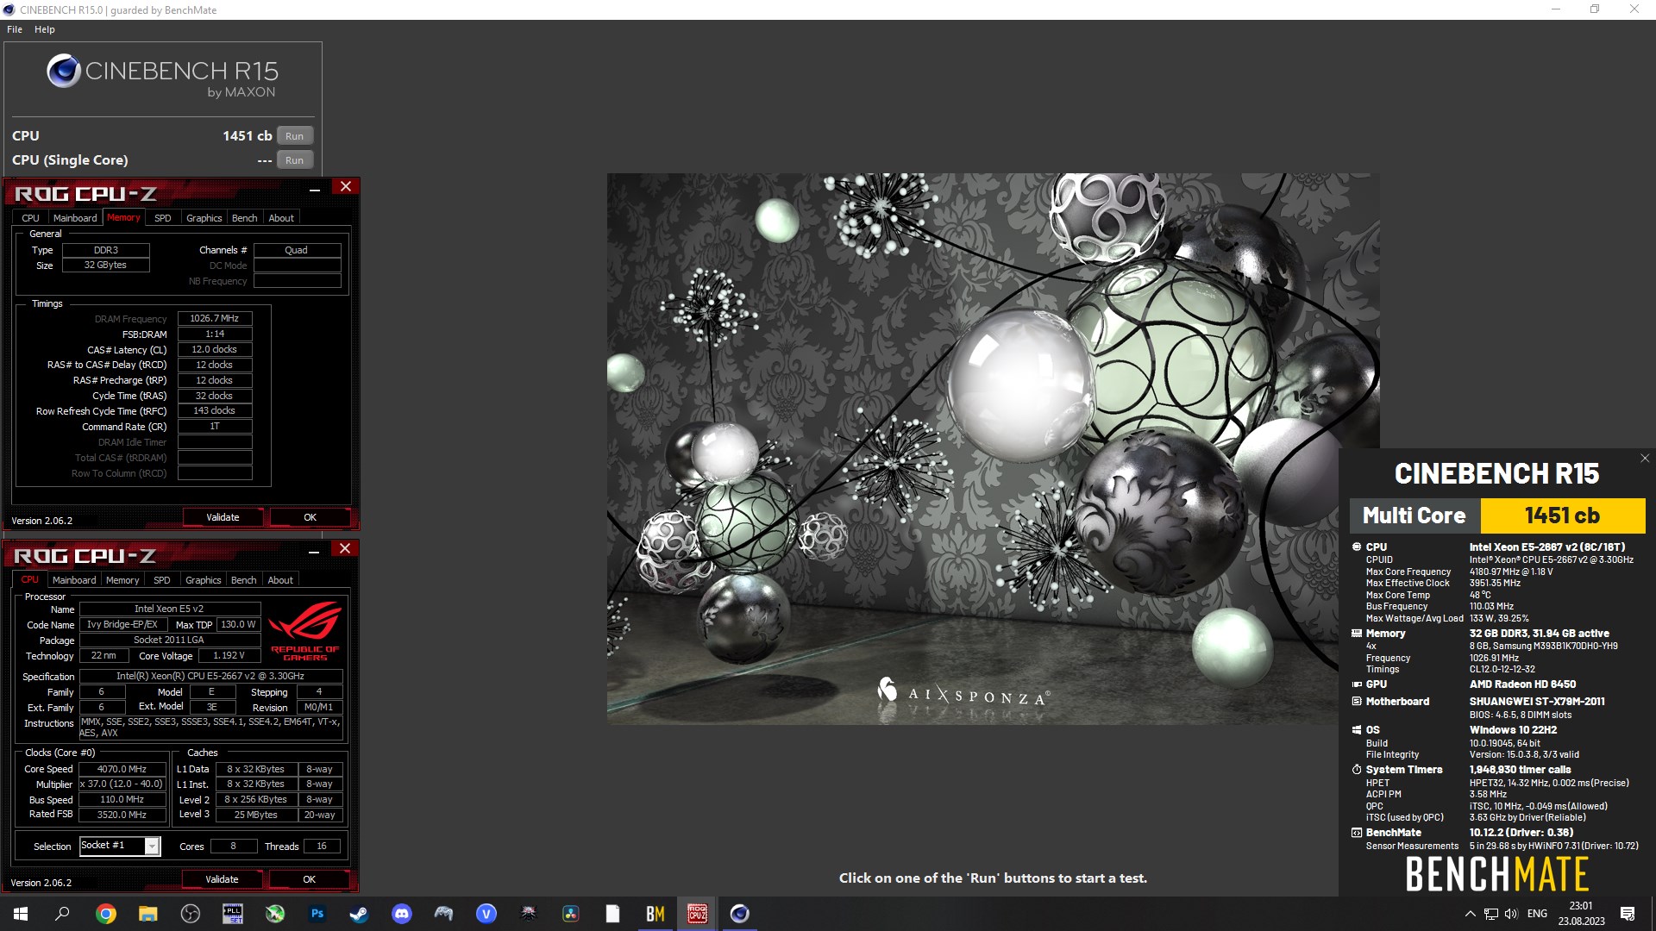Select SPD tab in upper CPU-Z window
This screenshot has height=931, width=1656.
click(163, 218)
